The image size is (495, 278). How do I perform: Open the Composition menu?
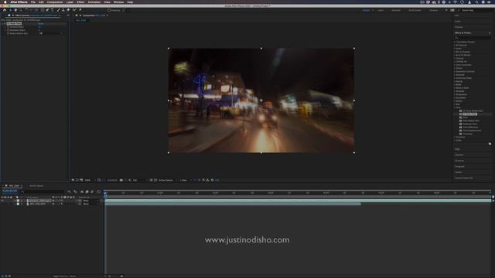click(x=55, y=2)
